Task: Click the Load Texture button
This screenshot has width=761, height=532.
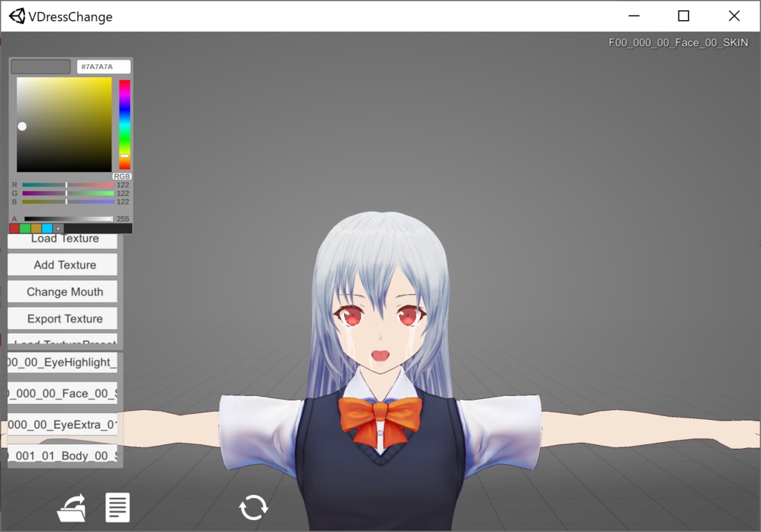Action: coord(62,238)
